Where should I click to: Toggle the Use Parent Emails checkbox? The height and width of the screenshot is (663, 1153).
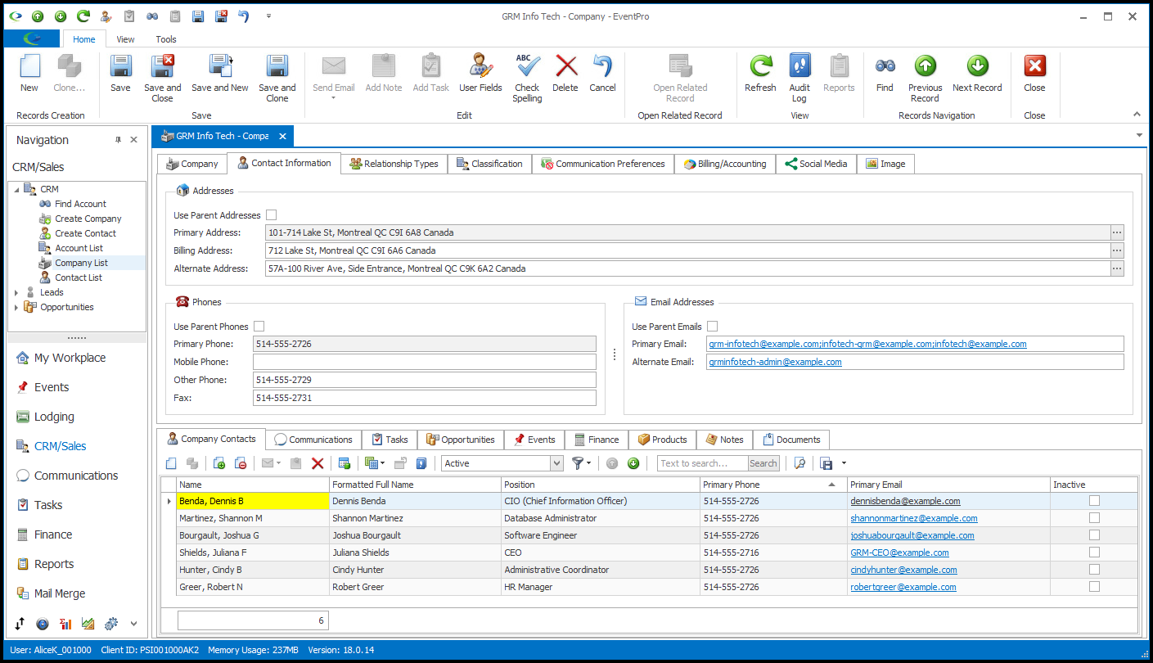pos(713,327)
